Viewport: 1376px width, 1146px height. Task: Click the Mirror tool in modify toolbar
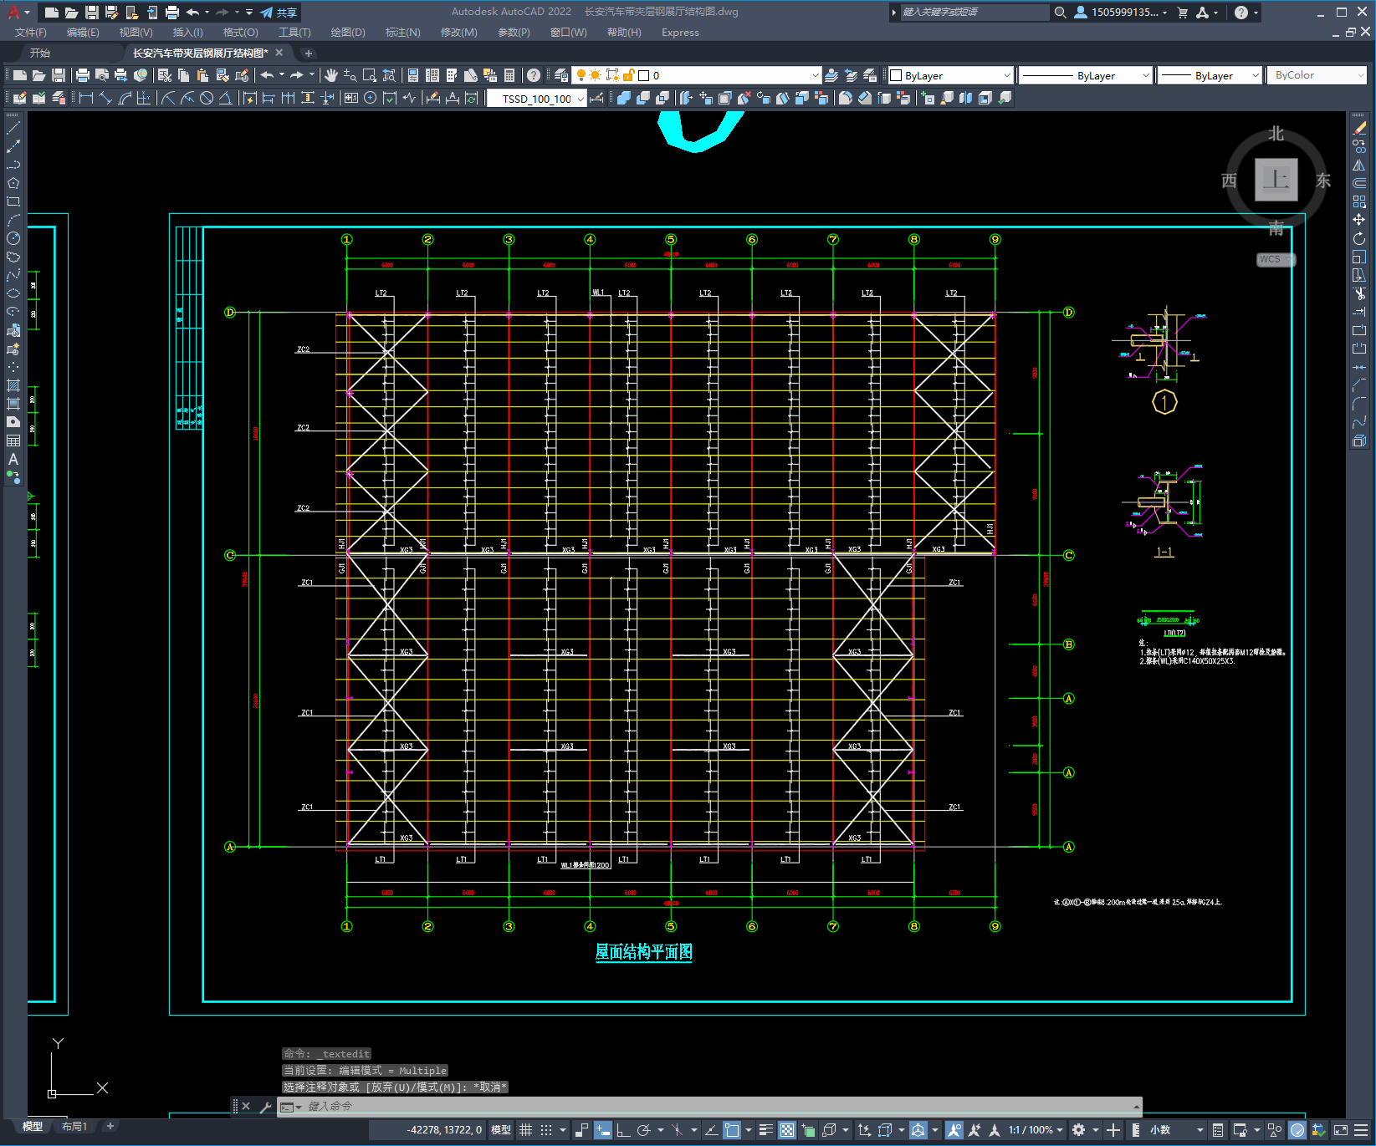[x=1359, y=165]
